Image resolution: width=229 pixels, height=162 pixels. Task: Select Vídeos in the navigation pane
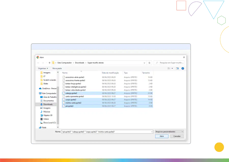(45, 119)
